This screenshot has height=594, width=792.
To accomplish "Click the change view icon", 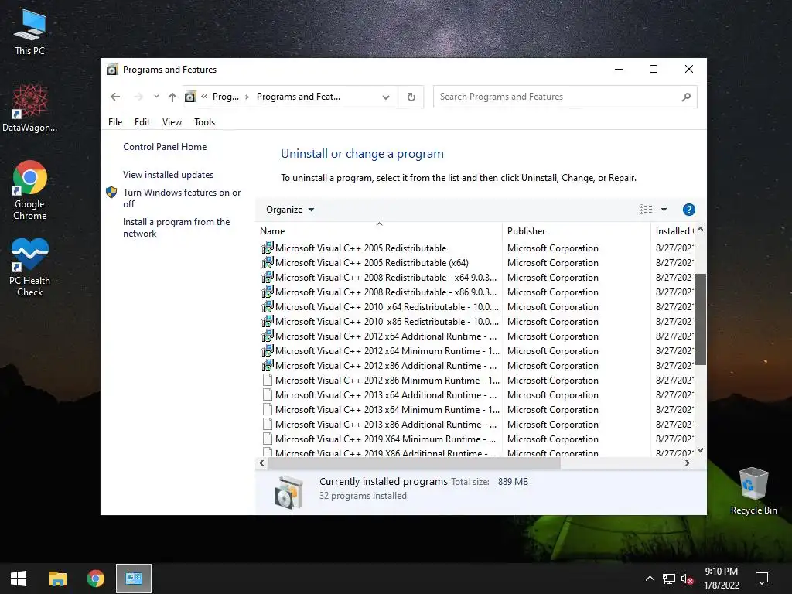I will click(646, 210).
